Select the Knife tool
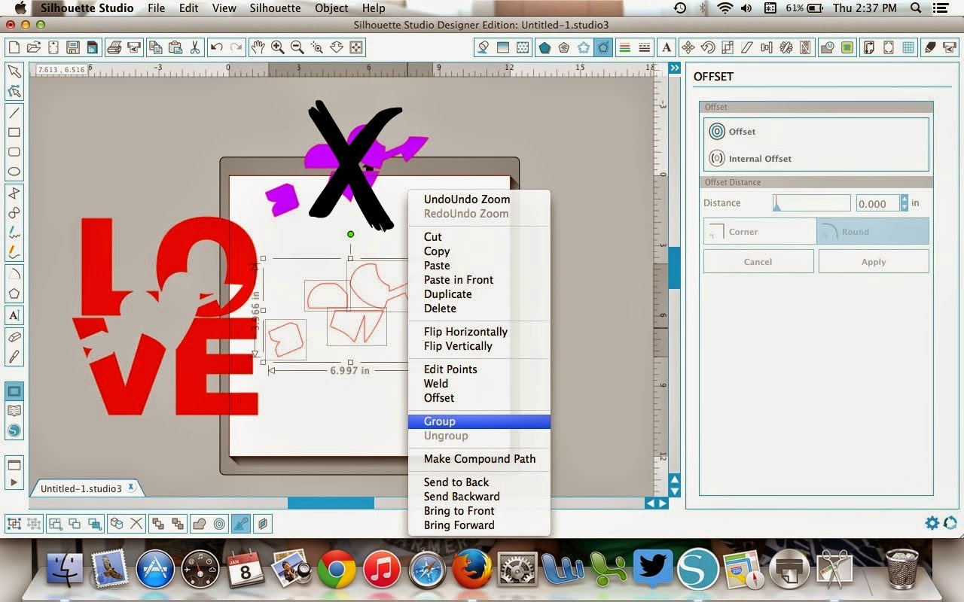Screen dimensions: 964x602 14,357
